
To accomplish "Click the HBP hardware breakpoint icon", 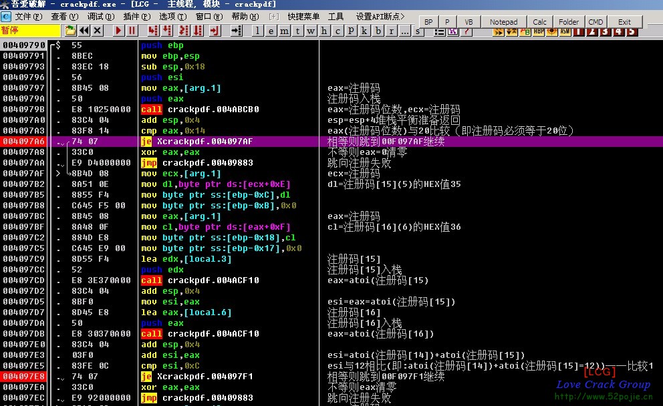I will point(539,31).
